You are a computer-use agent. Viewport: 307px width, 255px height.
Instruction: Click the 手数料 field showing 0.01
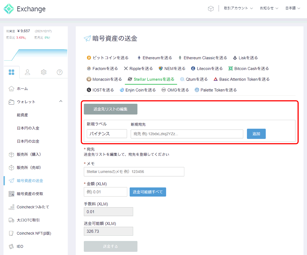[109, 212]
